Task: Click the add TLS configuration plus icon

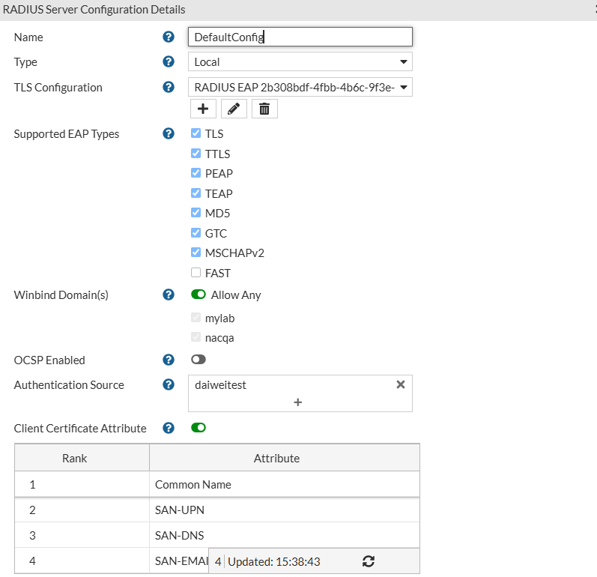Action: [202, 109]
